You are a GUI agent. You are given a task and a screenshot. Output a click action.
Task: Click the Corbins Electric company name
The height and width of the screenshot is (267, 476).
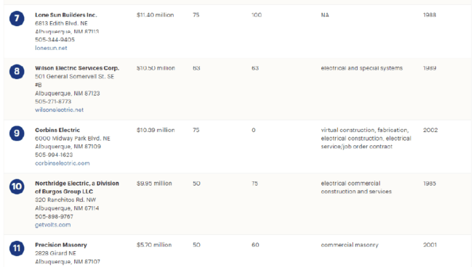click(57, 130)
